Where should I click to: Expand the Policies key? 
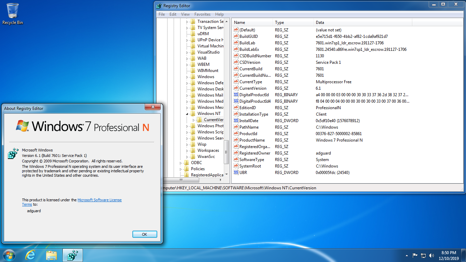(x=181, y=169)
